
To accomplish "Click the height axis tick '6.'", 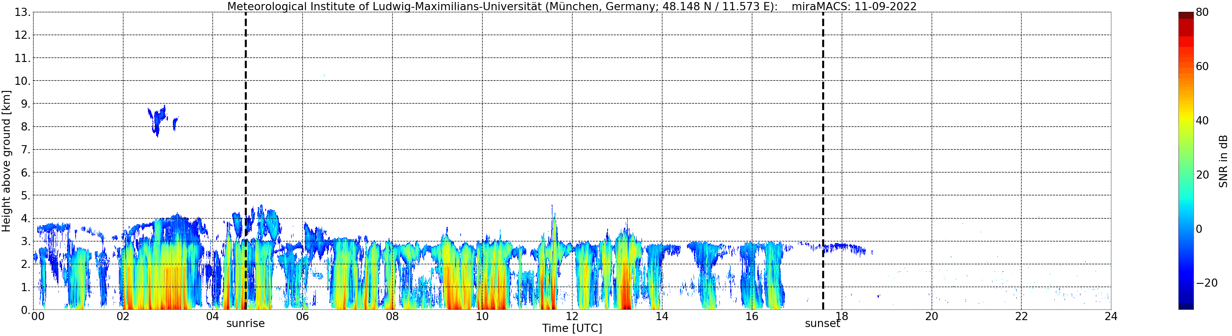I will (x=26, y=173).
